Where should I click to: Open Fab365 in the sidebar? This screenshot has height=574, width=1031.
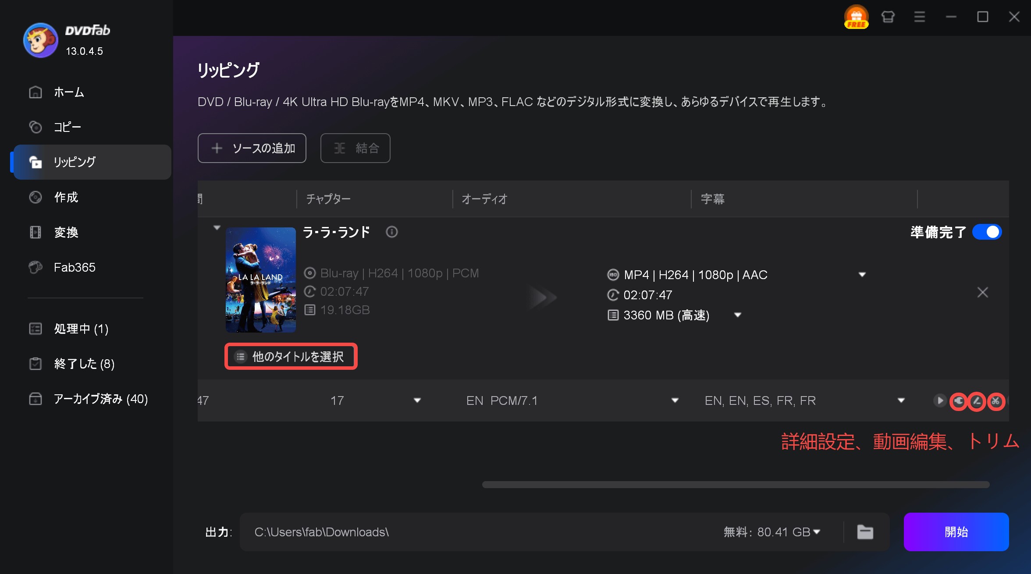[92, 267]
